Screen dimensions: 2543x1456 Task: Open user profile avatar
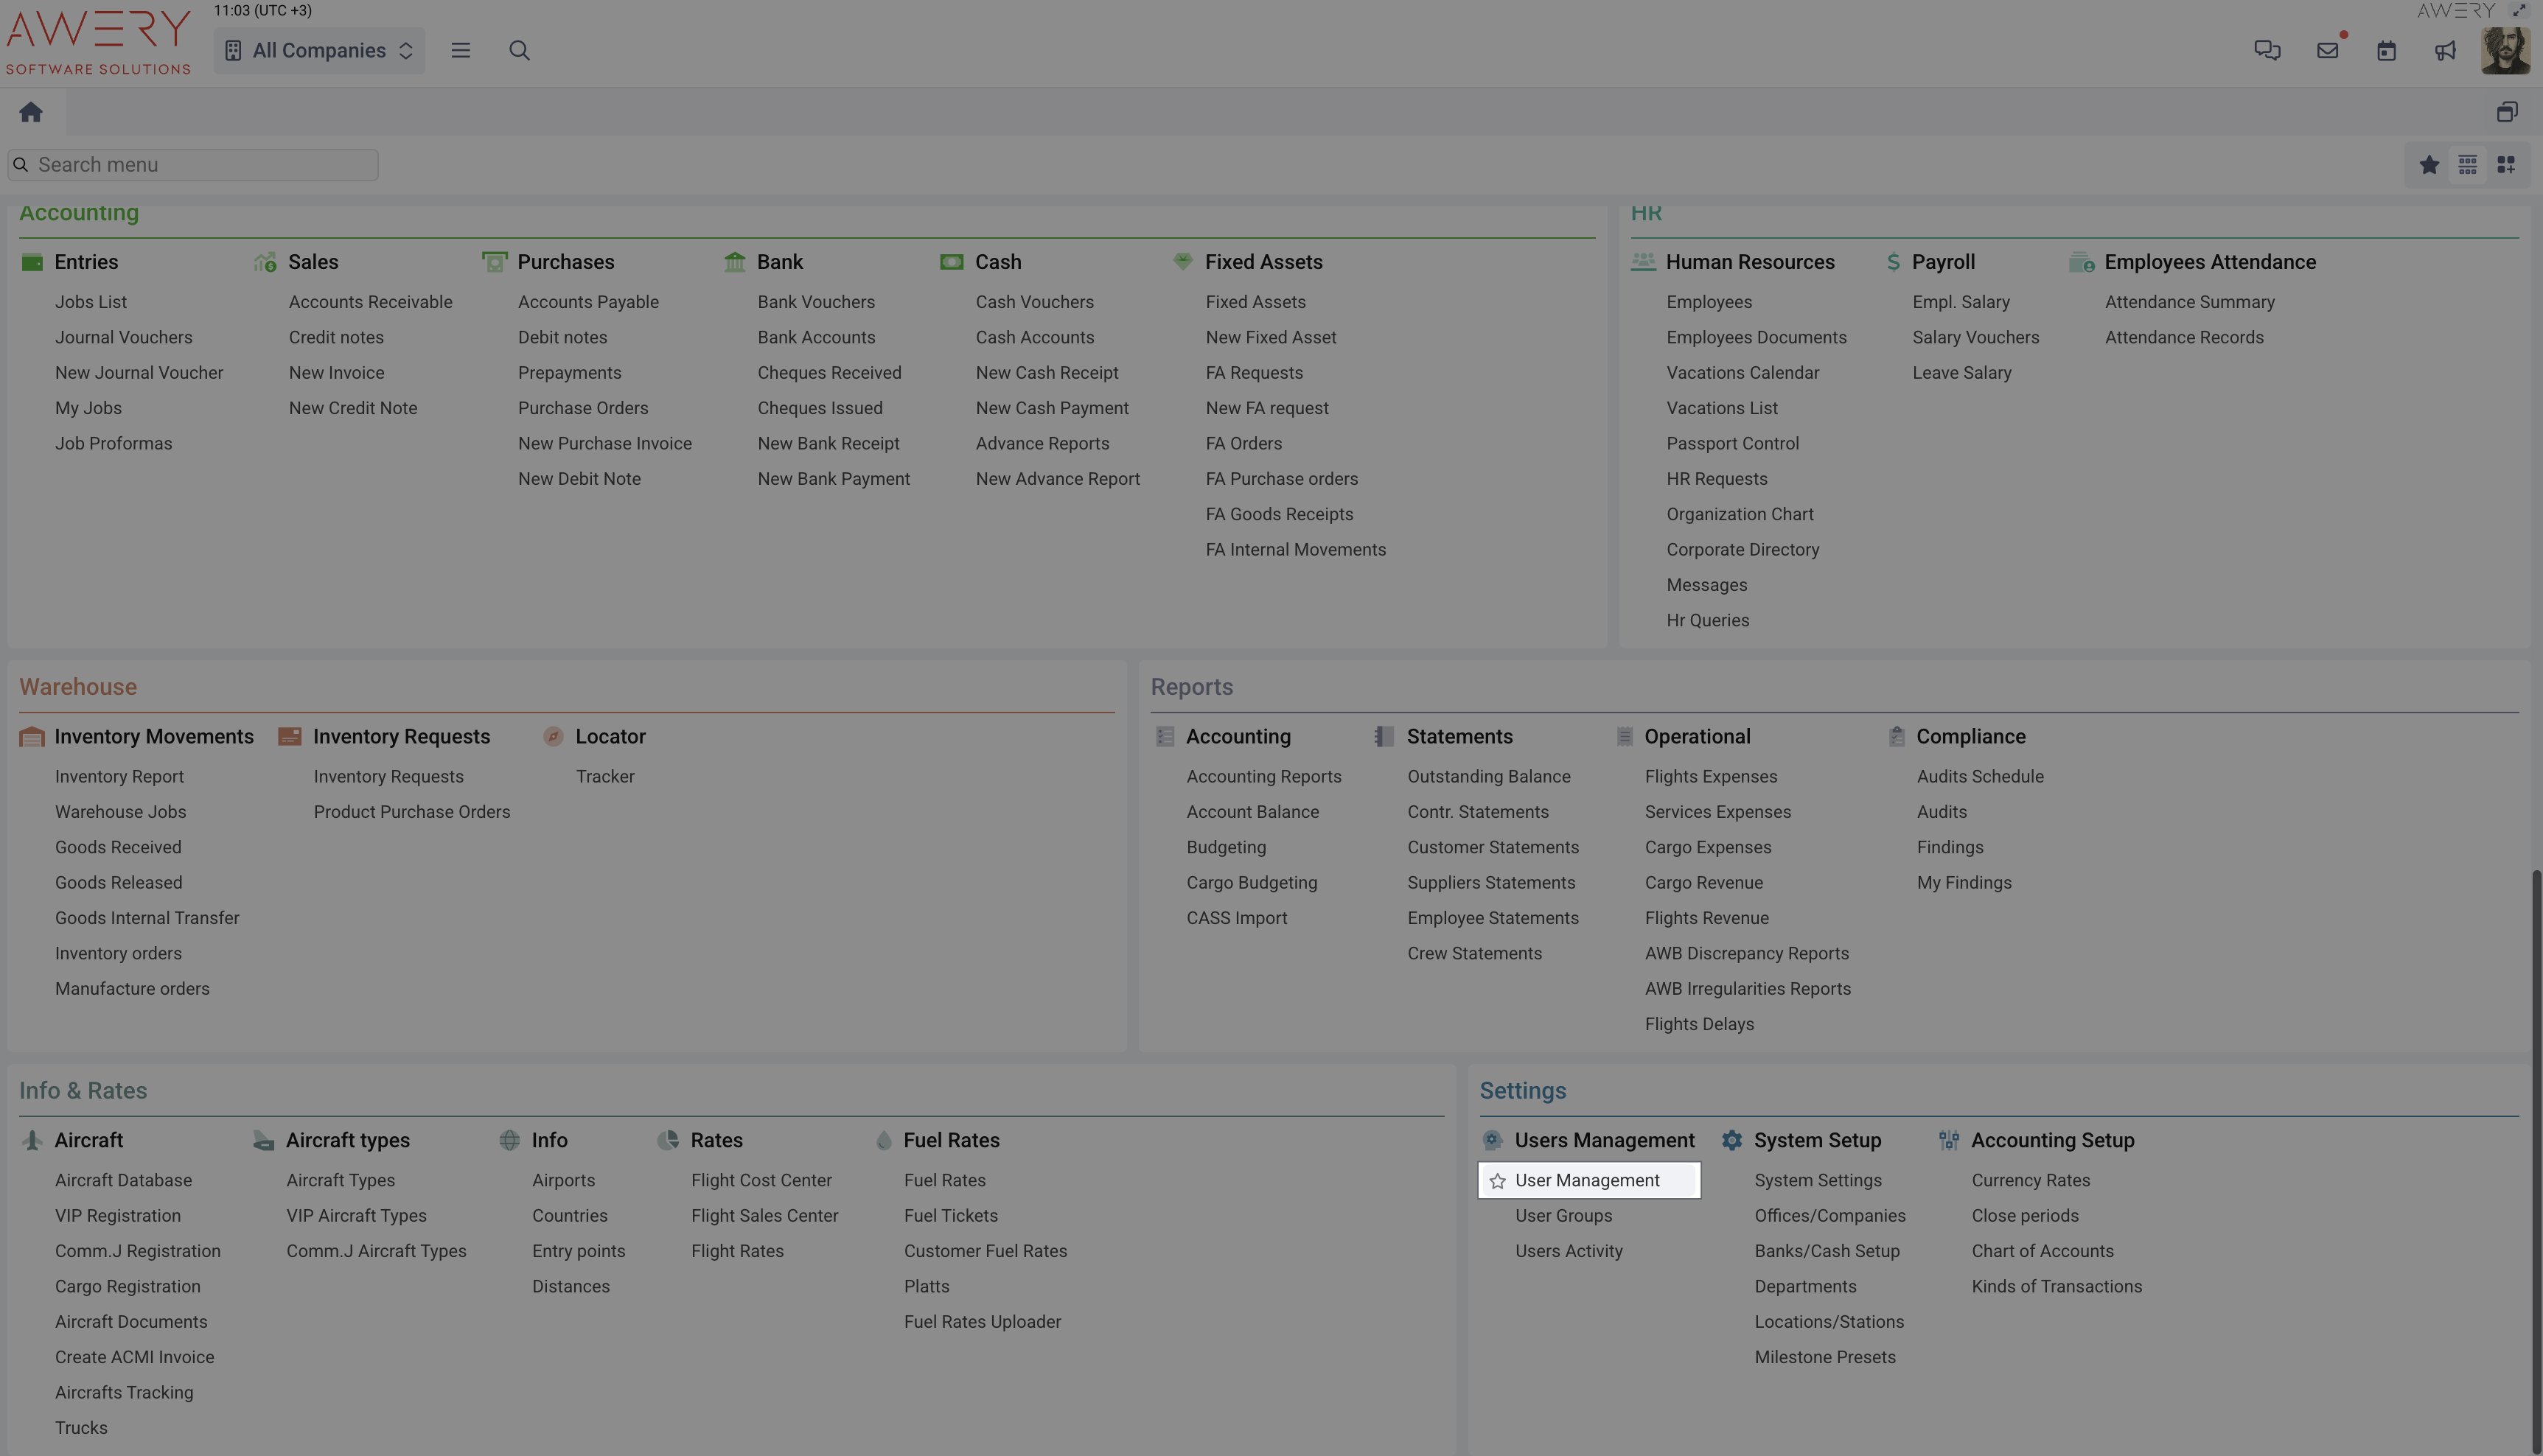(2505, 50)
